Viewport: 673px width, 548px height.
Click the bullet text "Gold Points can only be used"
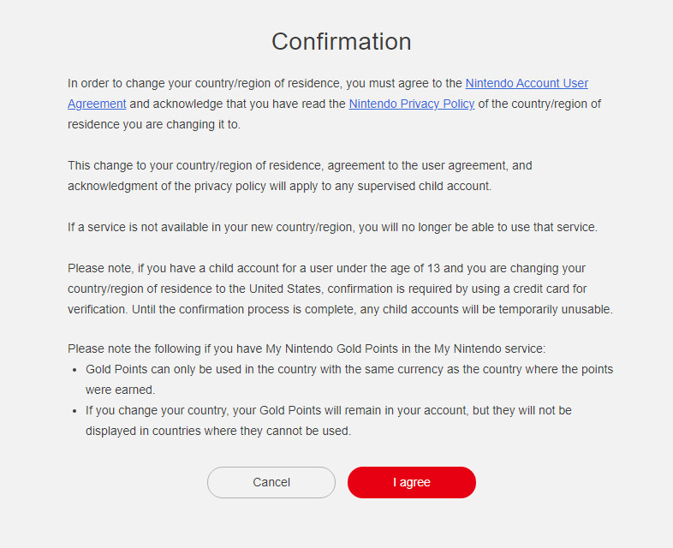pos(348,369)
